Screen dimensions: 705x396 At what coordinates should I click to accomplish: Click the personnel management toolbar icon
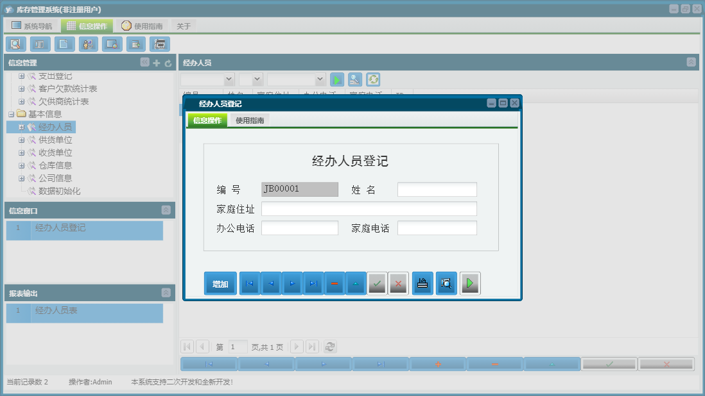point(88,44)
